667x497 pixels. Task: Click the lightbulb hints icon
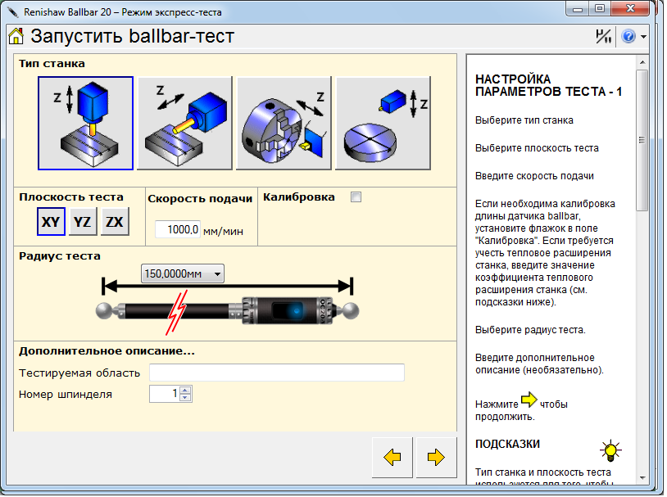[610, 451]
